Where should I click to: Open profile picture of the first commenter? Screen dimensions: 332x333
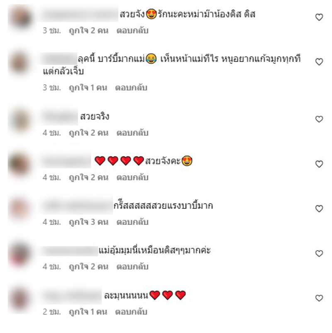click(20, 17)
